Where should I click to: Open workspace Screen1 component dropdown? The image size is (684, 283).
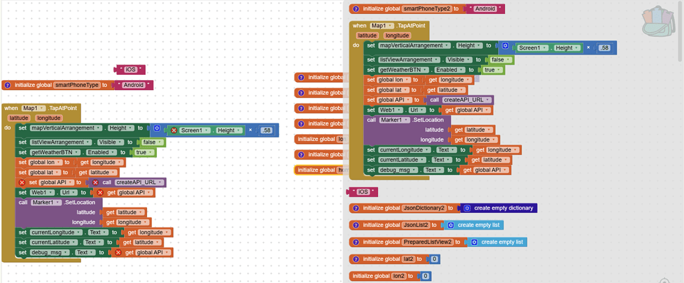193,130
